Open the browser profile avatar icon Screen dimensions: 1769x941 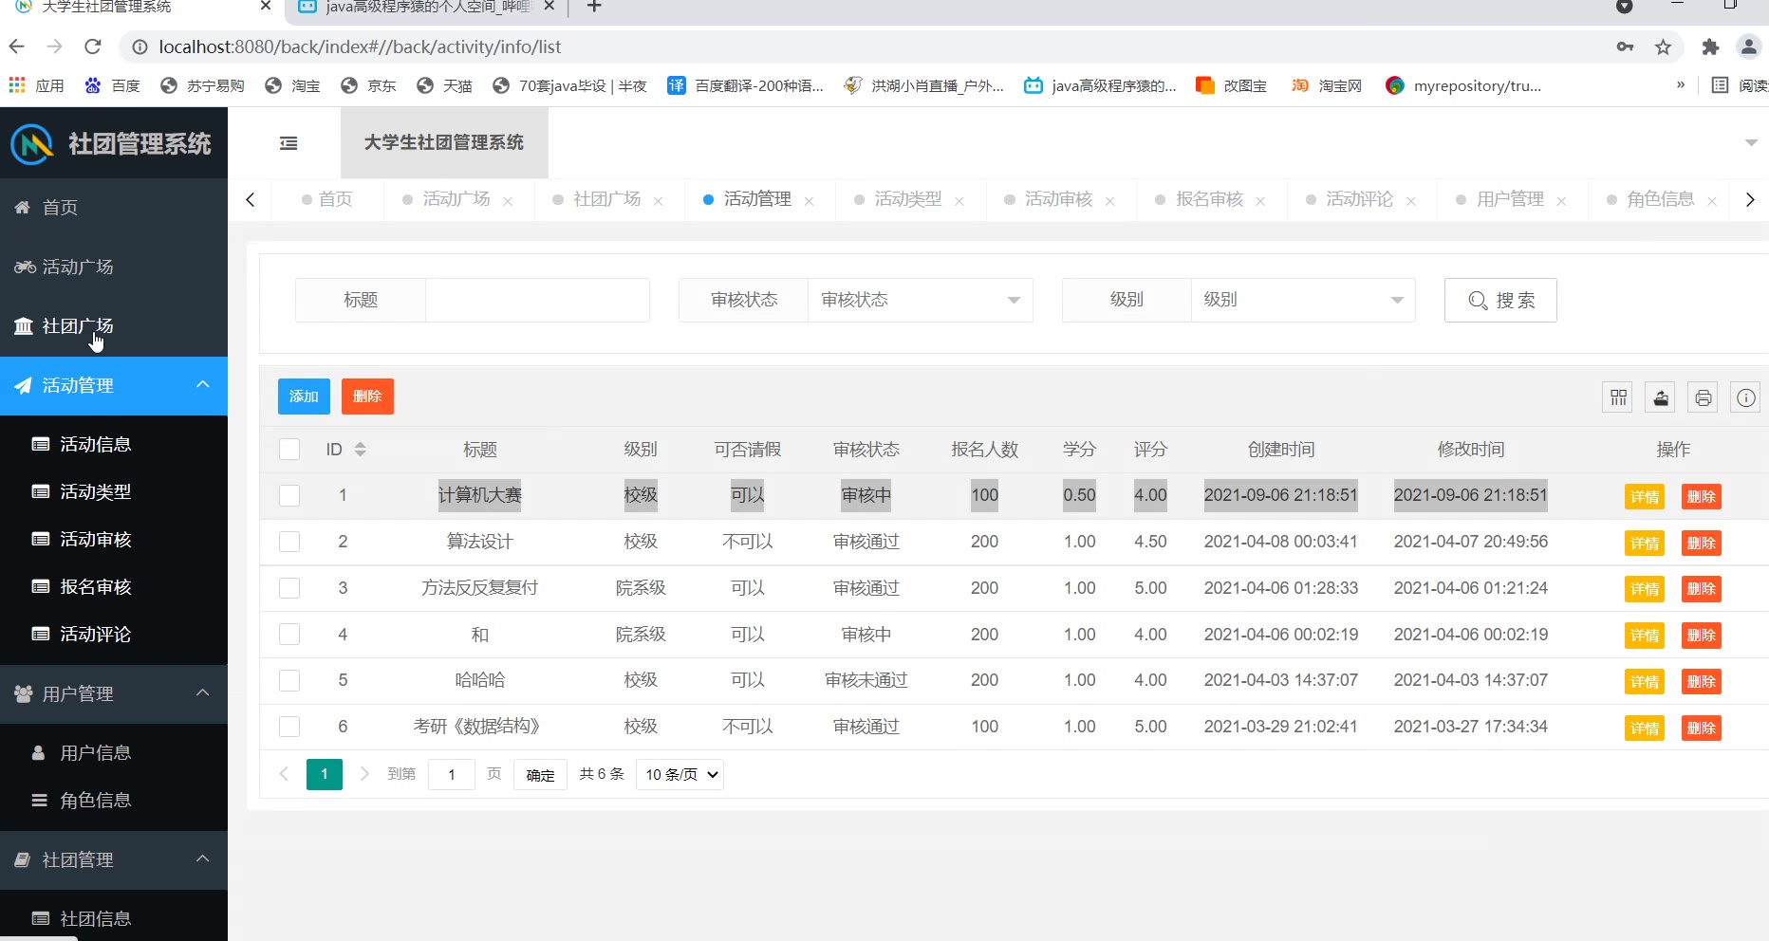(x=1748, y=46)
